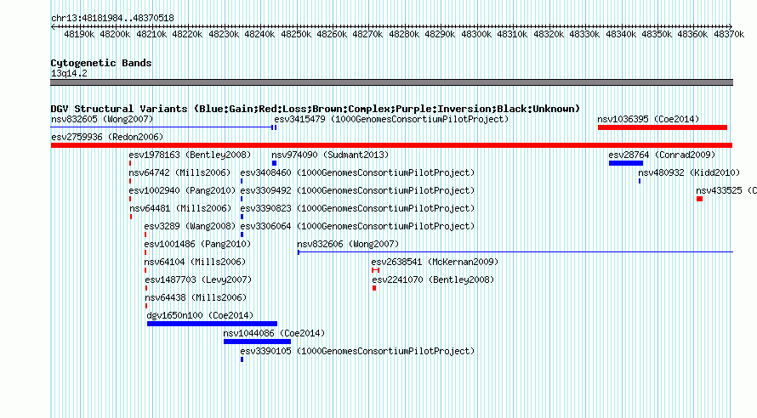Click the 48220k ruler position

click(x=187, y=34)
